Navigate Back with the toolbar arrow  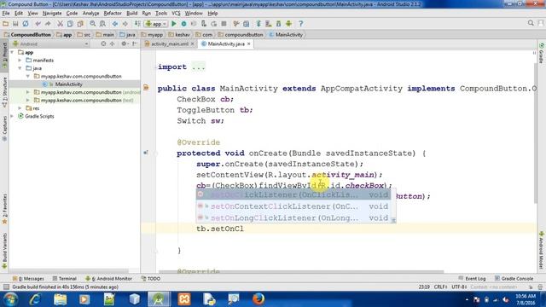click(x=115, y=24)
